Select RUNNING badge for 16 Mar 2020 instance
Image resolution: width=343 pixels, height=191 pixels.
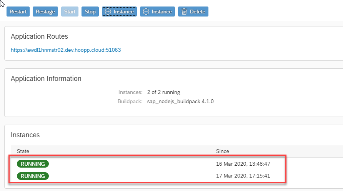coord(33,164)
